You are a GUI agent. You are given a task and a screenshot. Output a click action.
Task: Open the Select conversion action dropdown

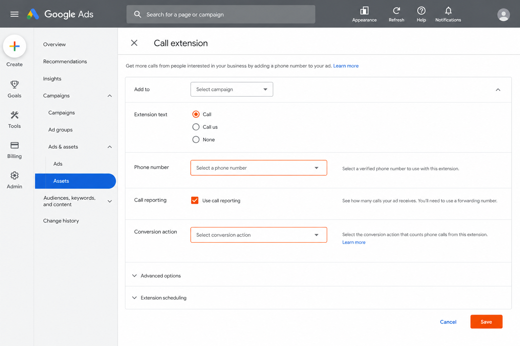pos(259,235)
